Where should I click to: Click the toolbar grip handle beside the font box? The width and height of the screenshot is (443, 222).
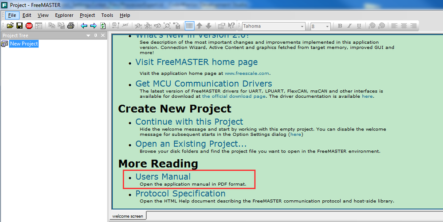[239, 26]
